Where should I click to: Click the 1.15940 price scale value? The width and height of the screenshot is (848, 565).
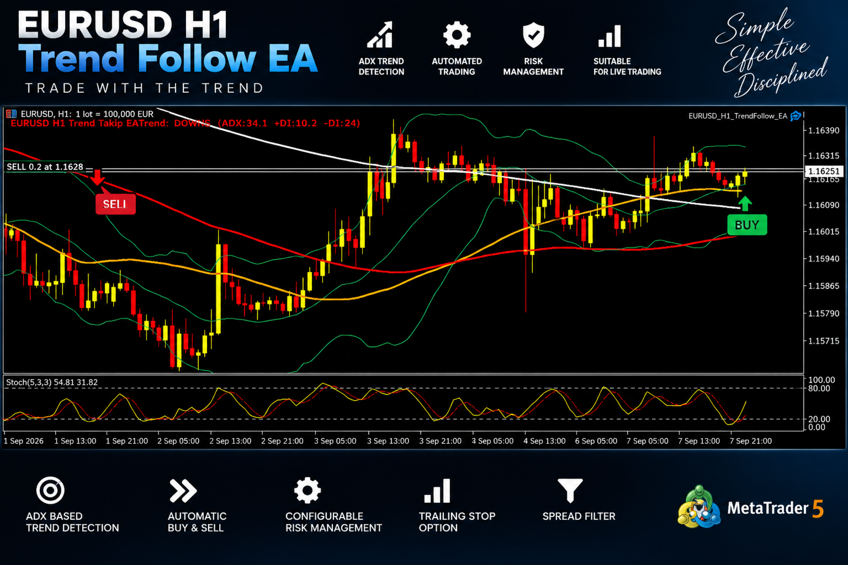coord(824,258)
